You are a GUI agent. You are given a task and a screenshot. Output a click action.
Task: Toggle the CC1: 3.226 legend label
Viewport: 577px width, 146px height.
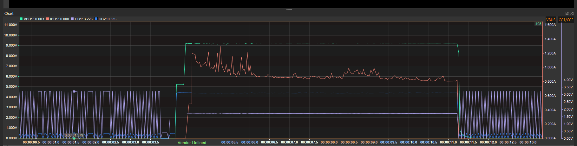84,19
